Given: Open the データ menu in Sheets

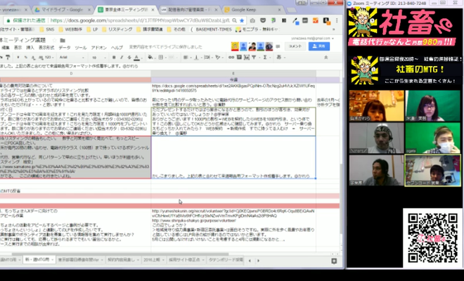Looking at the screenshot, I should point(64,47).
